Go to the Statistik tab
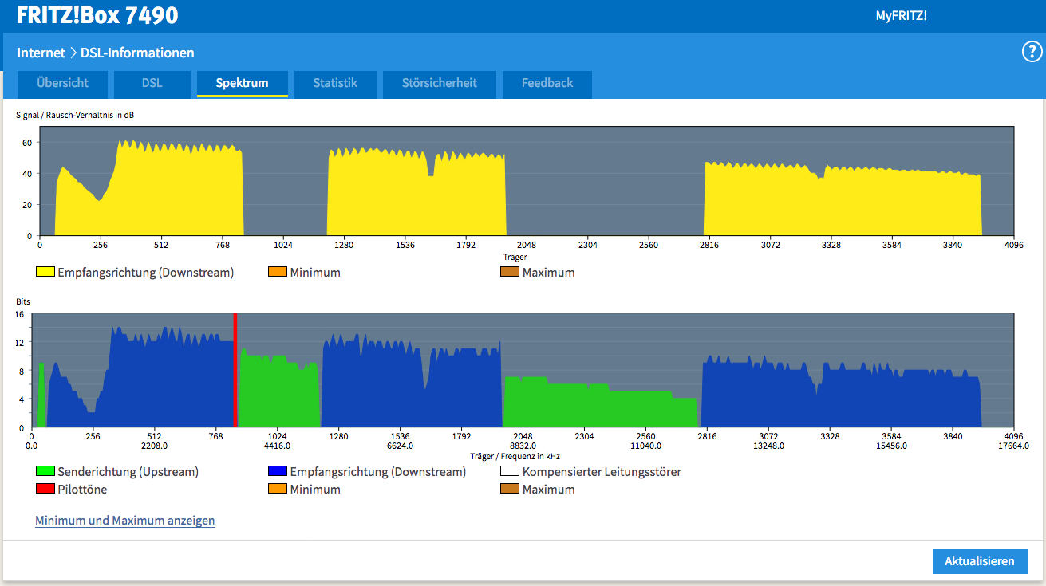The image size is (1046, 586). coord(335,83)
